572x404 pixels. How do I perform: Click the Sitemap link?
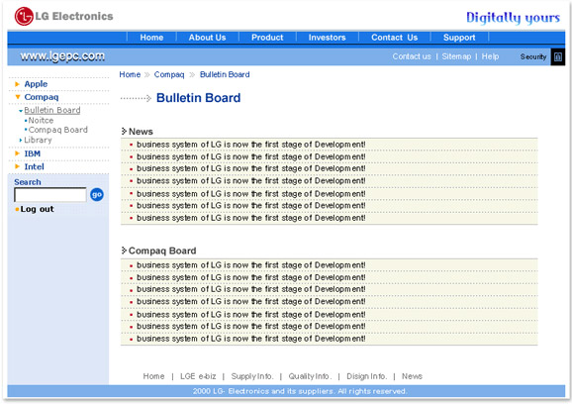pos(456,56)
